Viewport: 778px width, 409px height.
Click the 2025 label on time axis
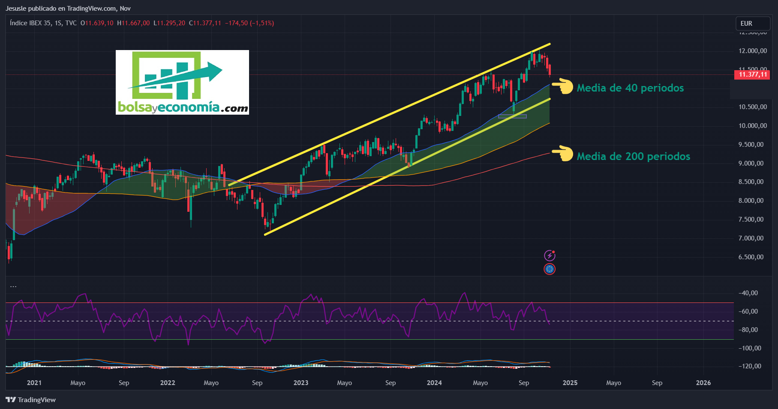[570, 383]
